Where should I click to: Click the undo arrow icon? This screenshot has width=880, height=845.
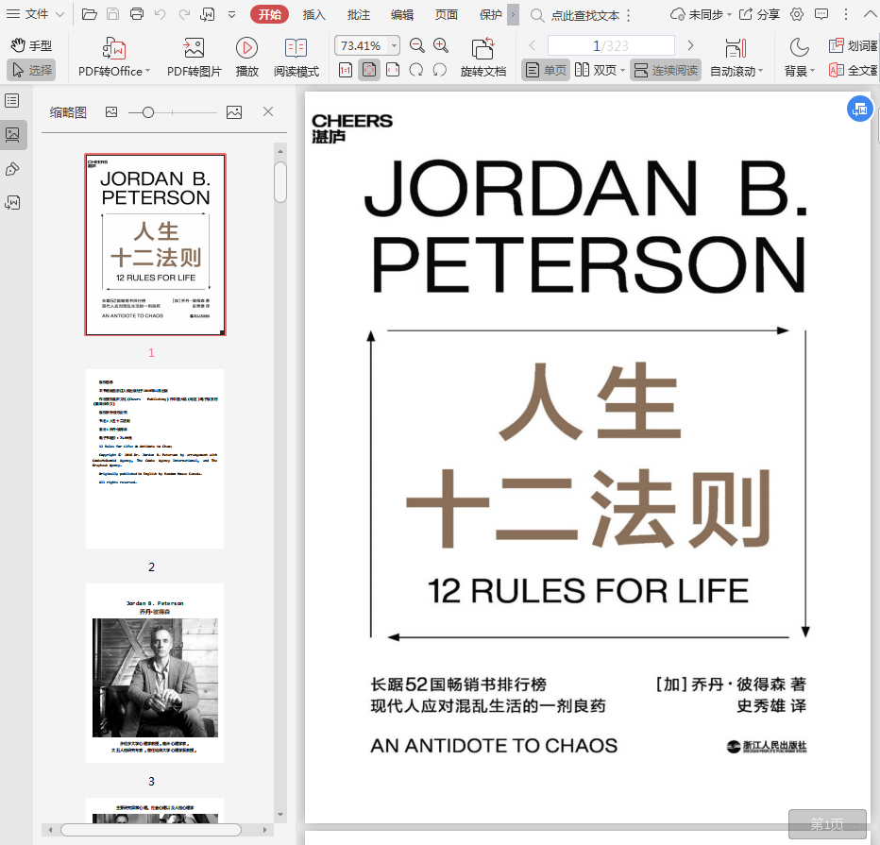[x=161, y=14]
